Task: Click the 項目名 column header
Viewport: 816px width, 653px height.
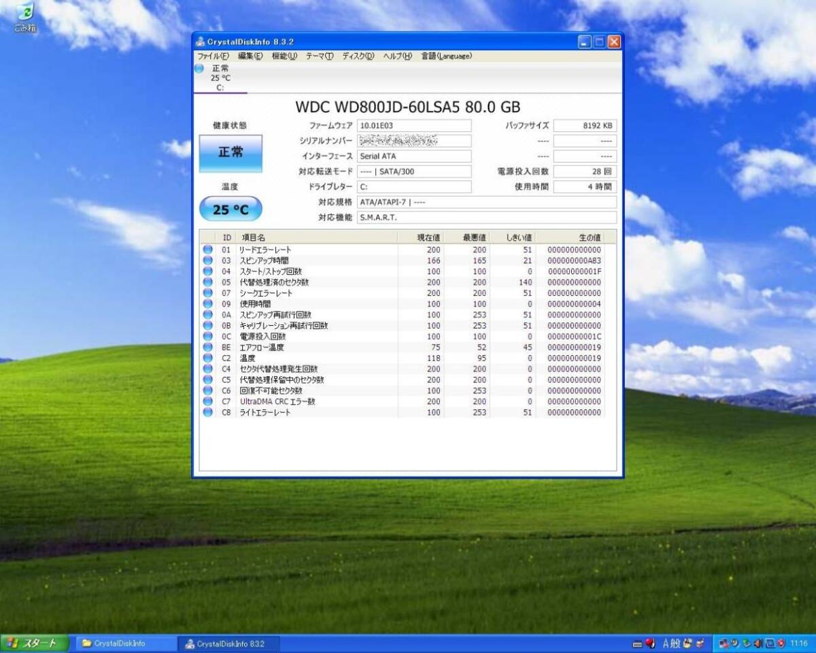Action: (316, 237)
